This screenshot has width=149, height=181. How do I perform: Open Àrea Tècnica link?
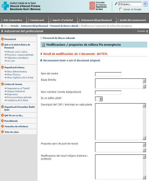pyautogui.click(x=14, y=75)
